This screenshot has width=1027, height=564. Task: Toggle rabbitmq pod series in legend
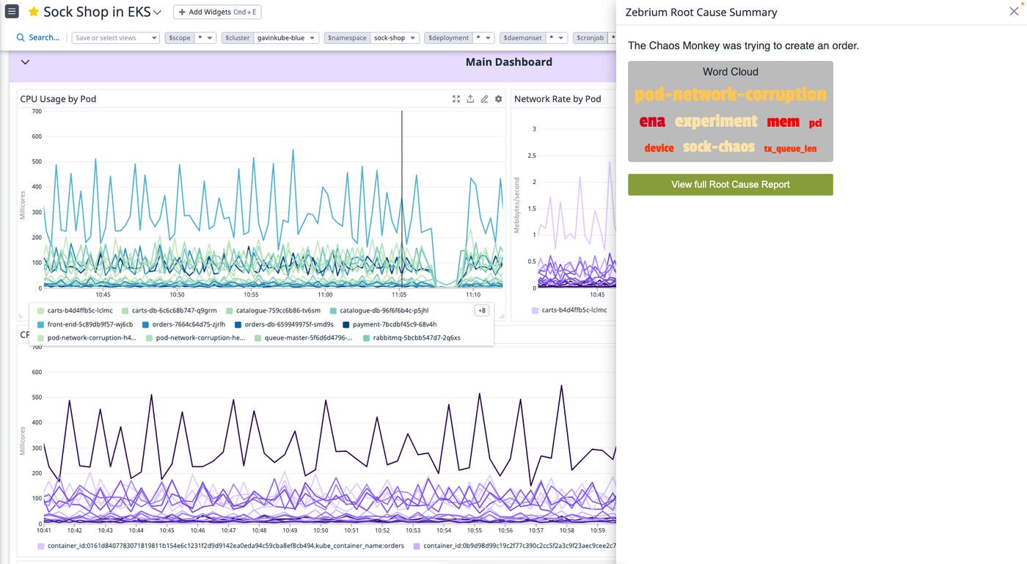click(416, 338)
